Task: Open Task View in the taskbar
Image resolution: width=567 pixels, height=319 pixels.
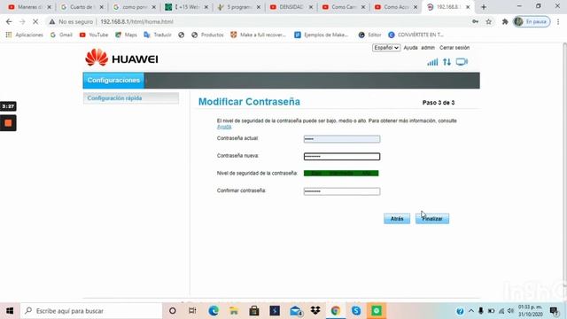Action: coord(192,311)
